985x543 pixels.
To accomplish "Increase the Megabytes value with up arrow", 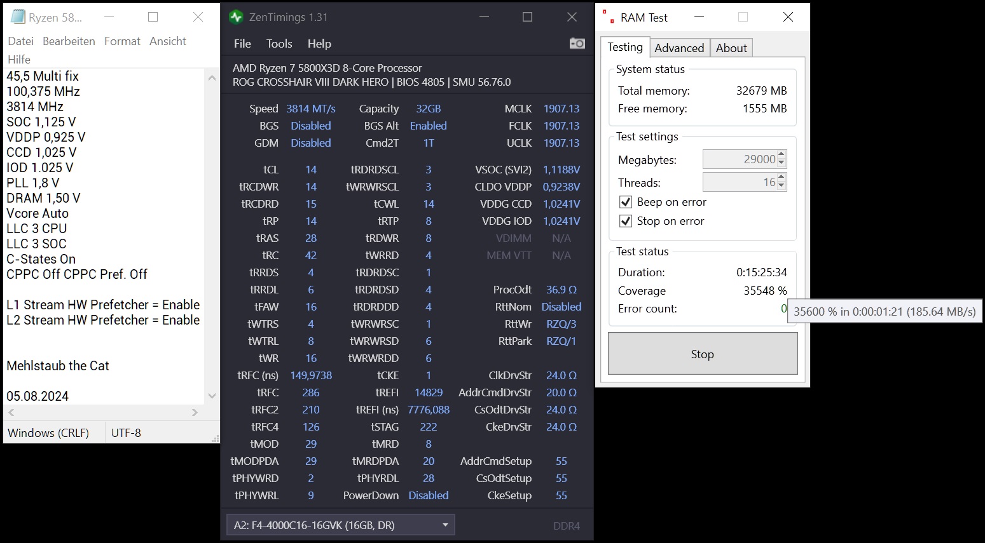I will click(x=782, y=155).
